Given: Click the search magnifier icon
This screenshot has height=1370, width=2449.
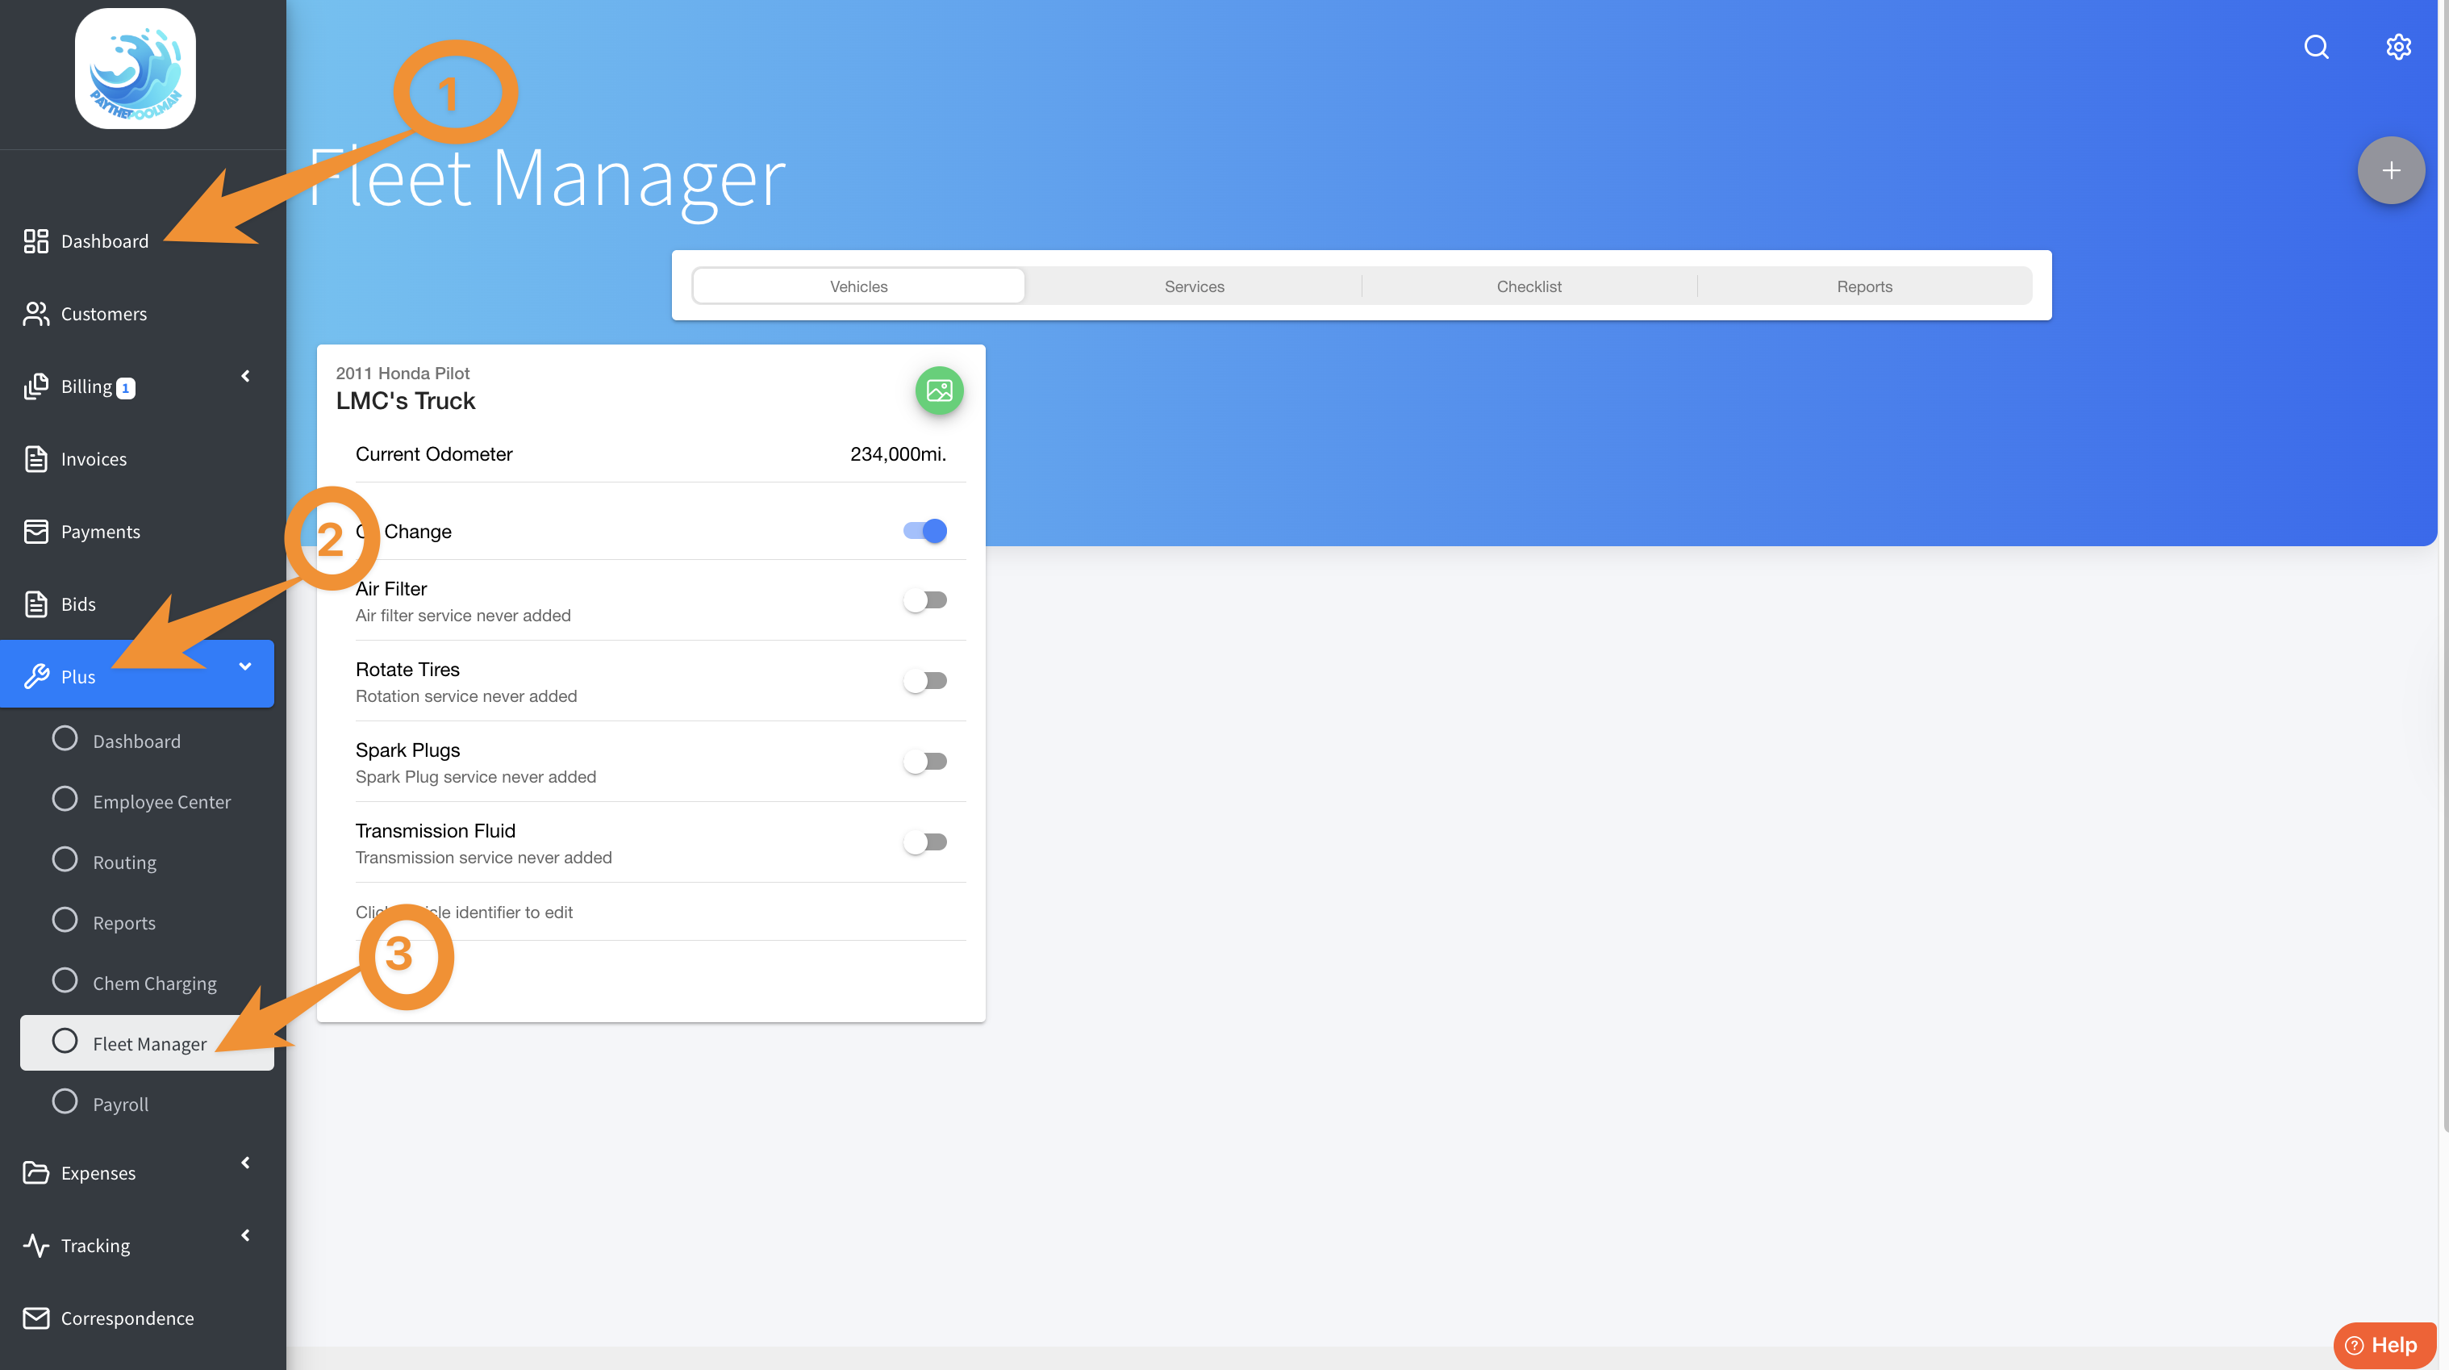Looking at the screenshot, I should click(x=2316, y=47).
